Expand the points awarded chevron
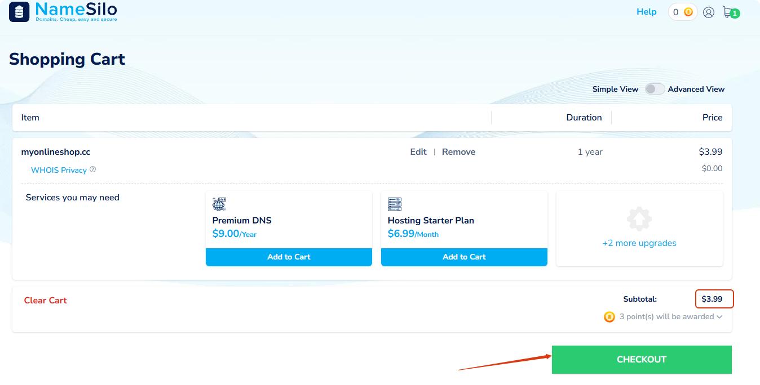This screenshot has width=760, height=385. 719,317
